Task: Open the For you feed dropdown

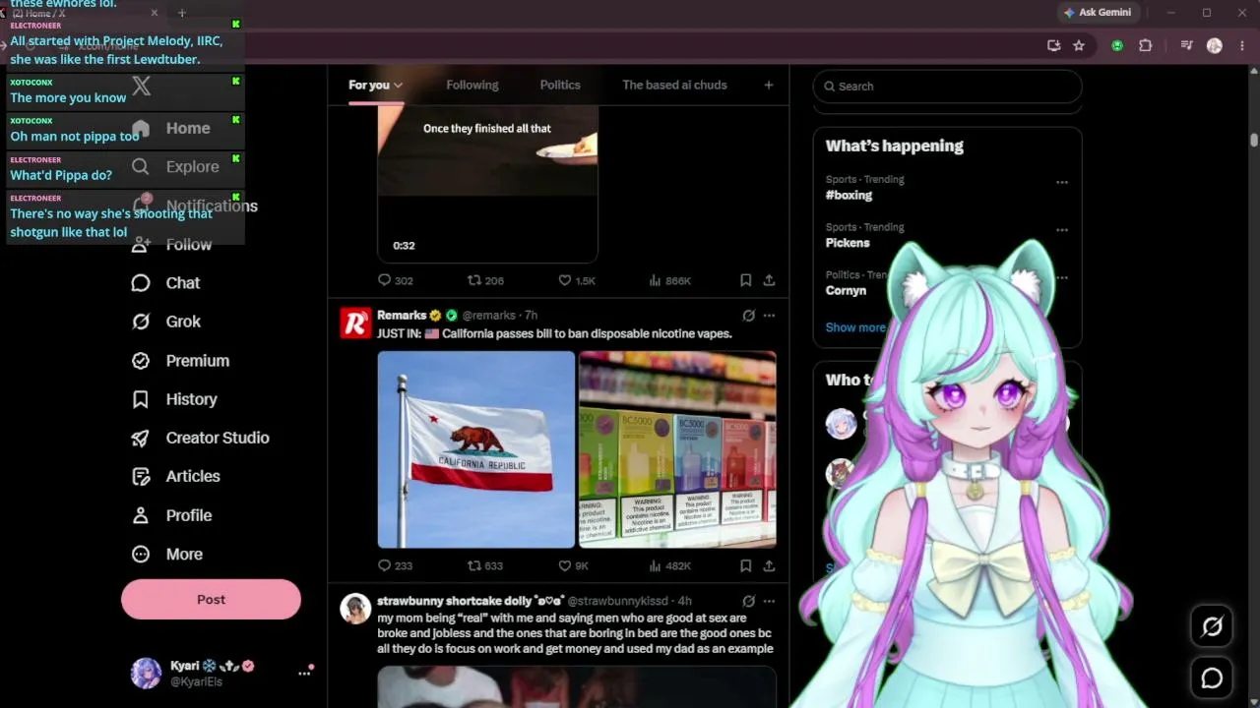Action: point(375,86)
